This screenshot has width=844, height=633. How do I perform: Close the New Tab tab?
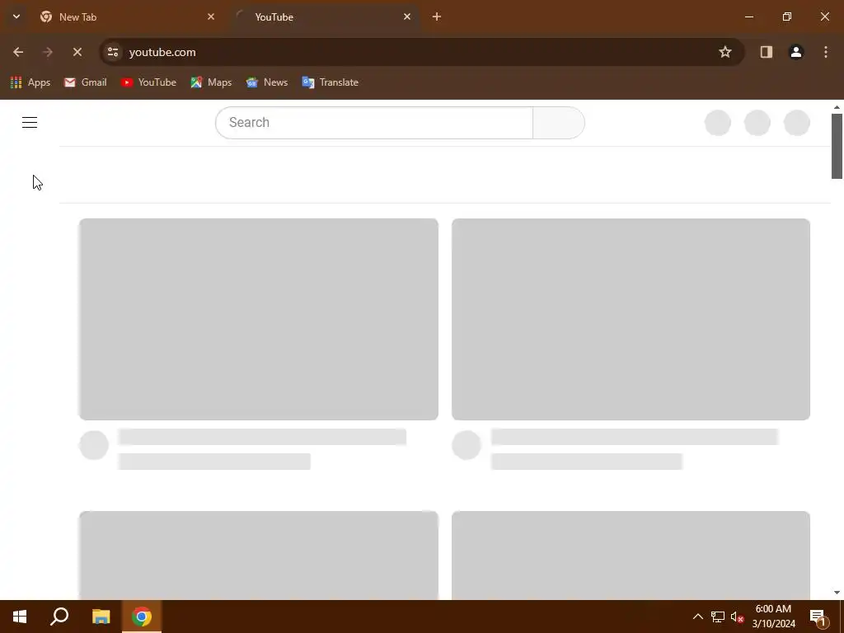click(x=211, y=16)
